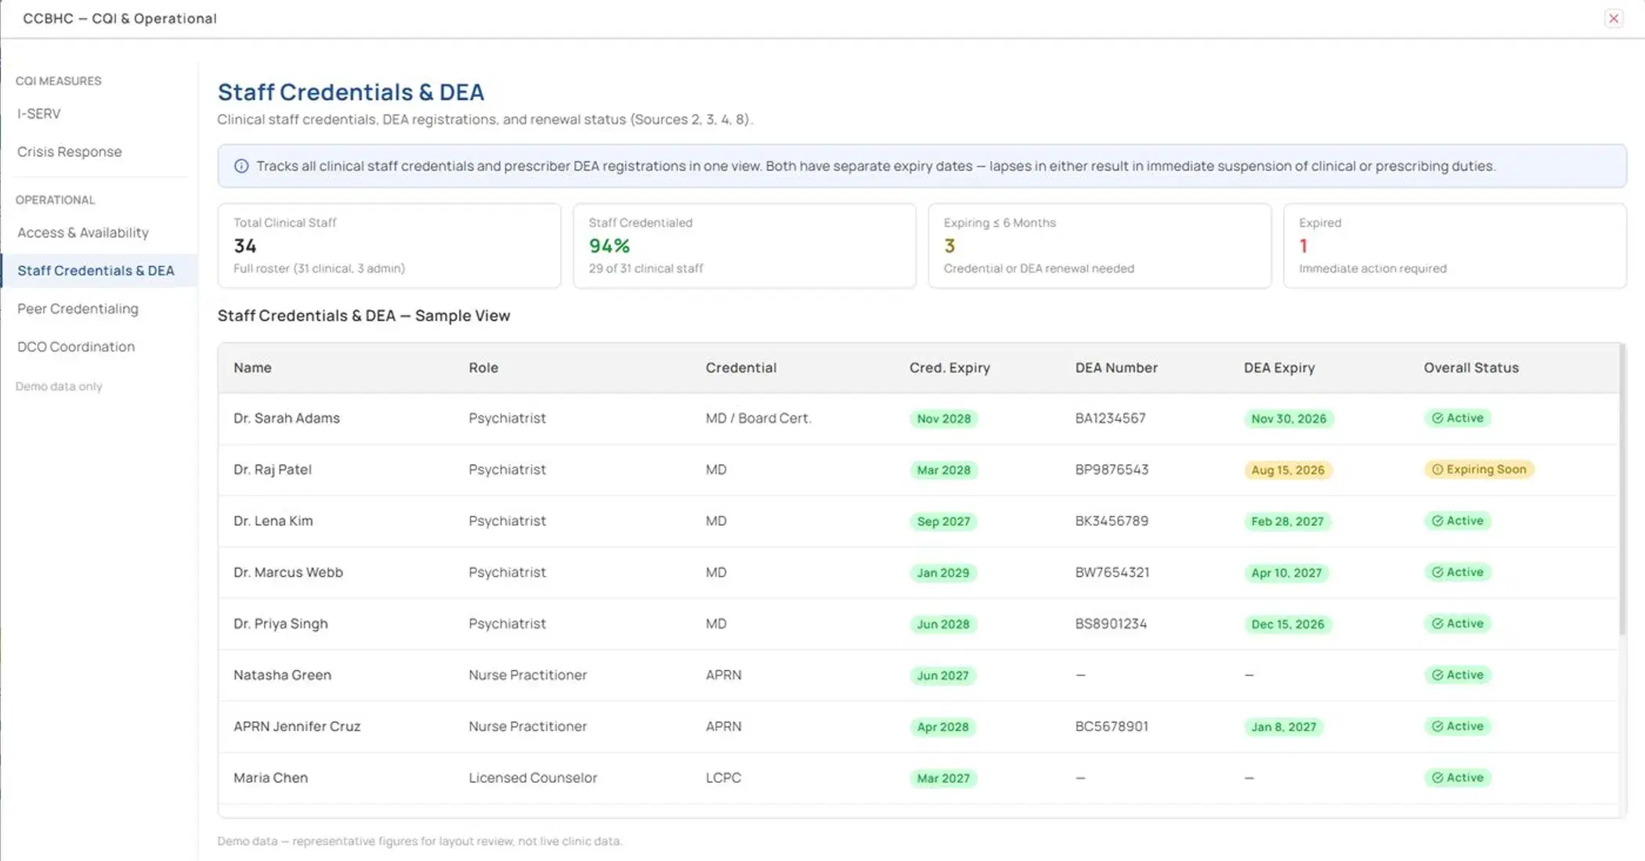Click the Jan 2029 credential expiry tag
1645x861 pixels.
coord(943,573)
